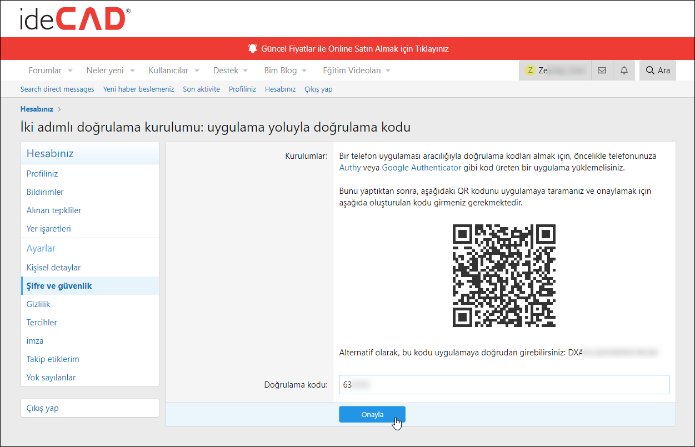Click the Alternatif olarak secret key text
This screenshot has height=447, width=695.
(498, 352)
